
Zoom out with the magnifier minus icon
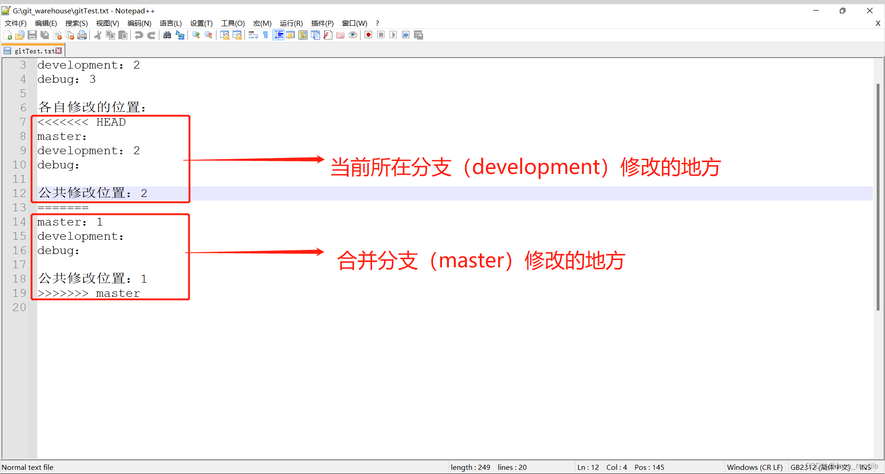point(209,35)
